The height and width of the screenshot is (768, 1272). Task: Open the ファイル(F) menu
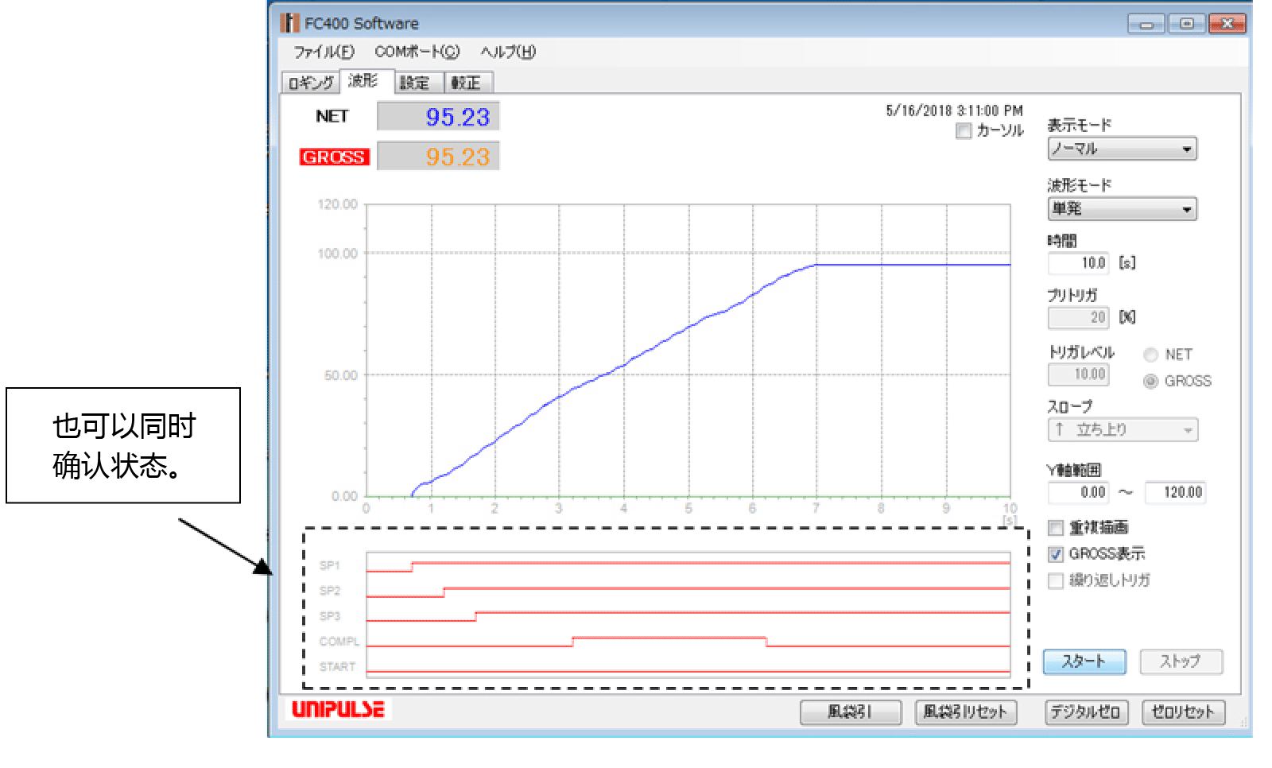pos(324,52)
